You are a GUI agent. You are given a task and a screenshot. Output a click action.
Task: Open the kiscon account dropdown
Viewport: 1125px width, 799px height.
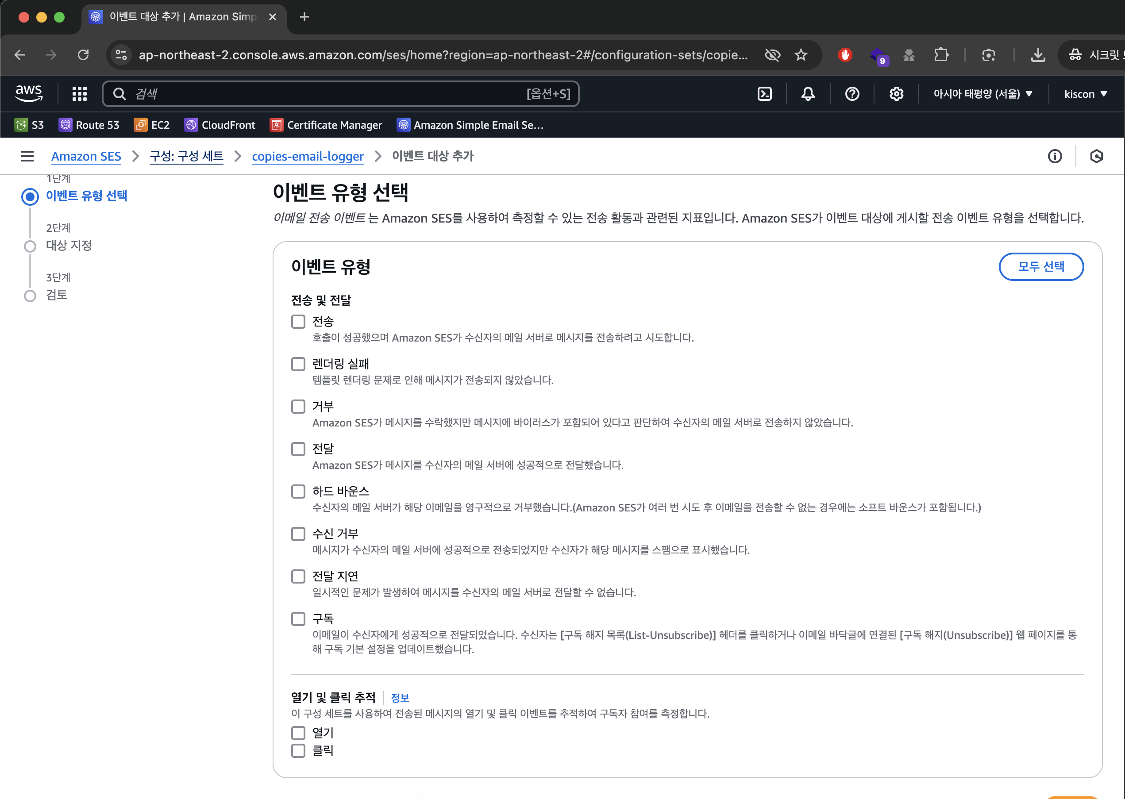point(1085,94)
